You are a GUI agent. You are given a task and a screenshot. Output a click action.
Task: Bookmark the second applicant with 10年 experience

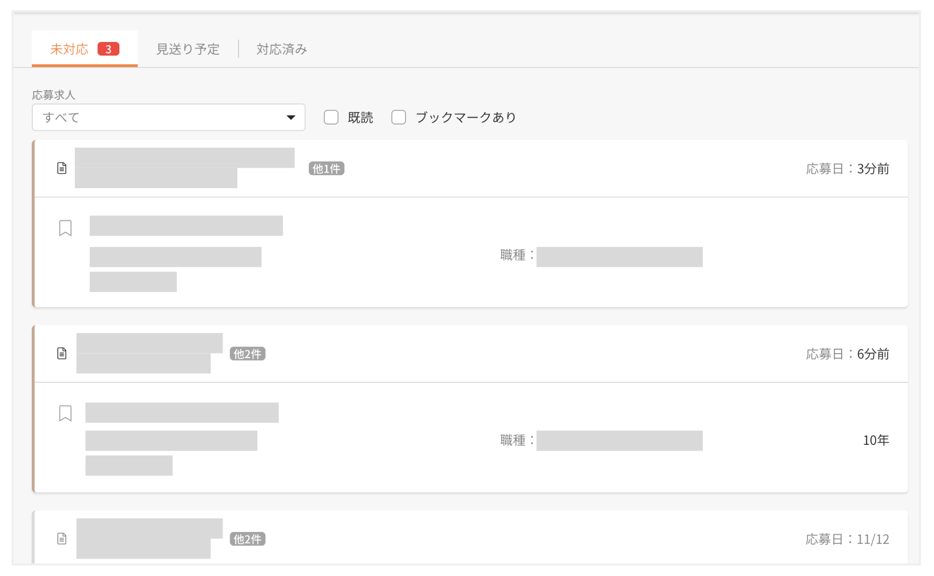pyautogui.click(x=65, y=413)
